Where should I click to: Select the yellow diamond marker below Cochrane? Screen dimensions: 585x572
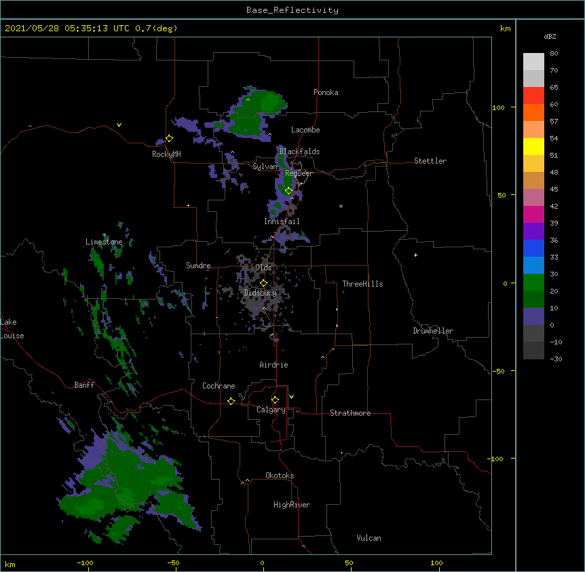231,401
